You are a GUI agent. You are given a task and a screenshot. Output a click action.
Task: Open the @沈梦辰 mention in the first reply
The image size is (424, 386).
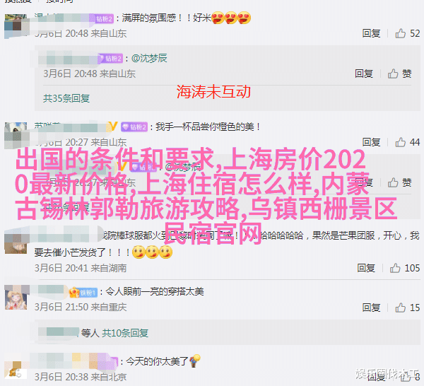[x=149, y=59]
